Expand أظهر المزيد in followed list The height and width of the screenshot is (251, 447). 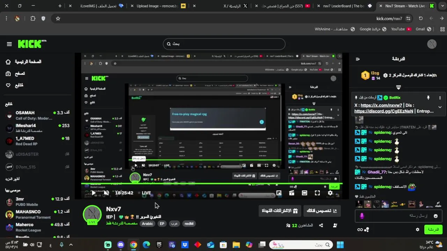[x=13, y=179]
